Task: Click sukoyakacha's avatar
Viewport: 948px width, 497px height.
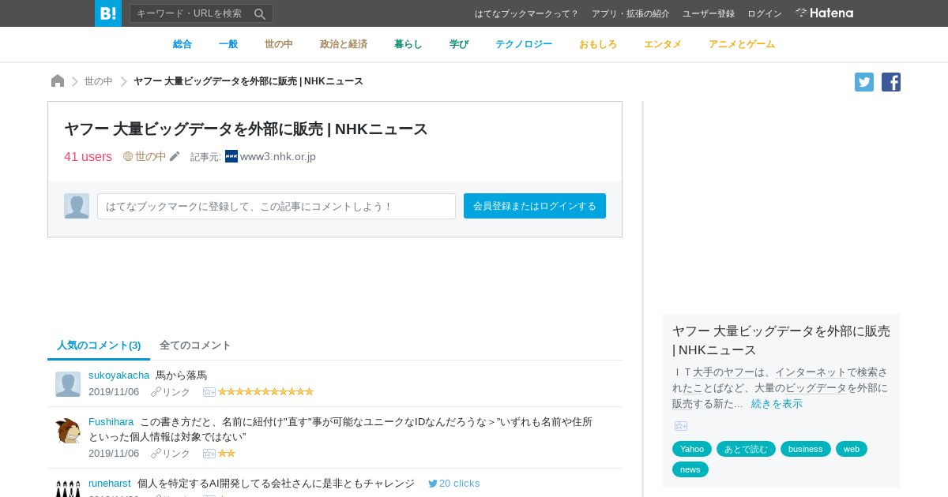Action: coord(68,384)
